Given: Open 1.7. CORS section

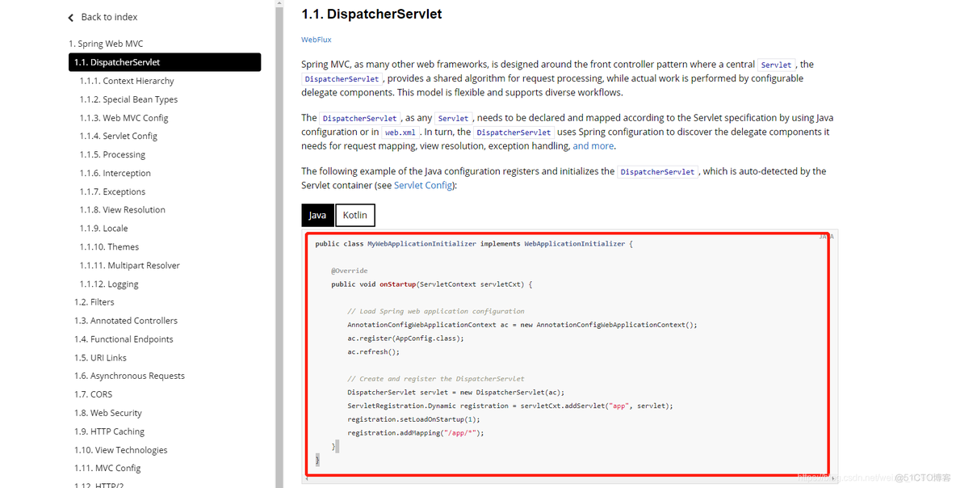Looking at the screenshot, I should (93, 394).
